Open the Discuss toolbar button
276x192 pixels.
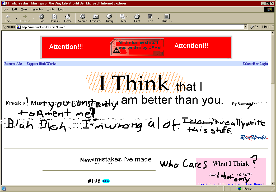click(167, 18)
